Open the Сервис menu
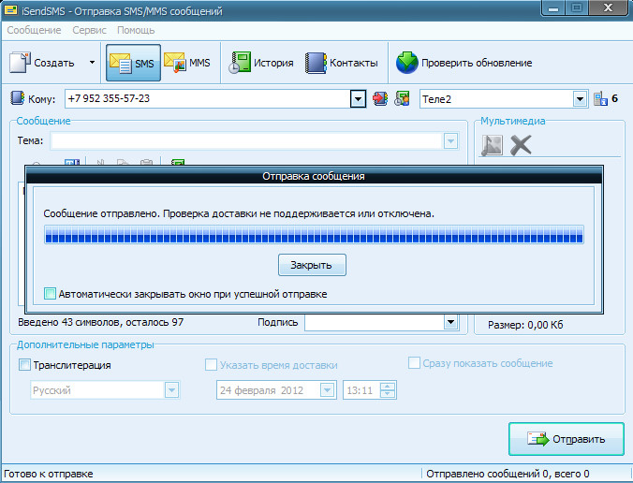 (x=89, y=30)
